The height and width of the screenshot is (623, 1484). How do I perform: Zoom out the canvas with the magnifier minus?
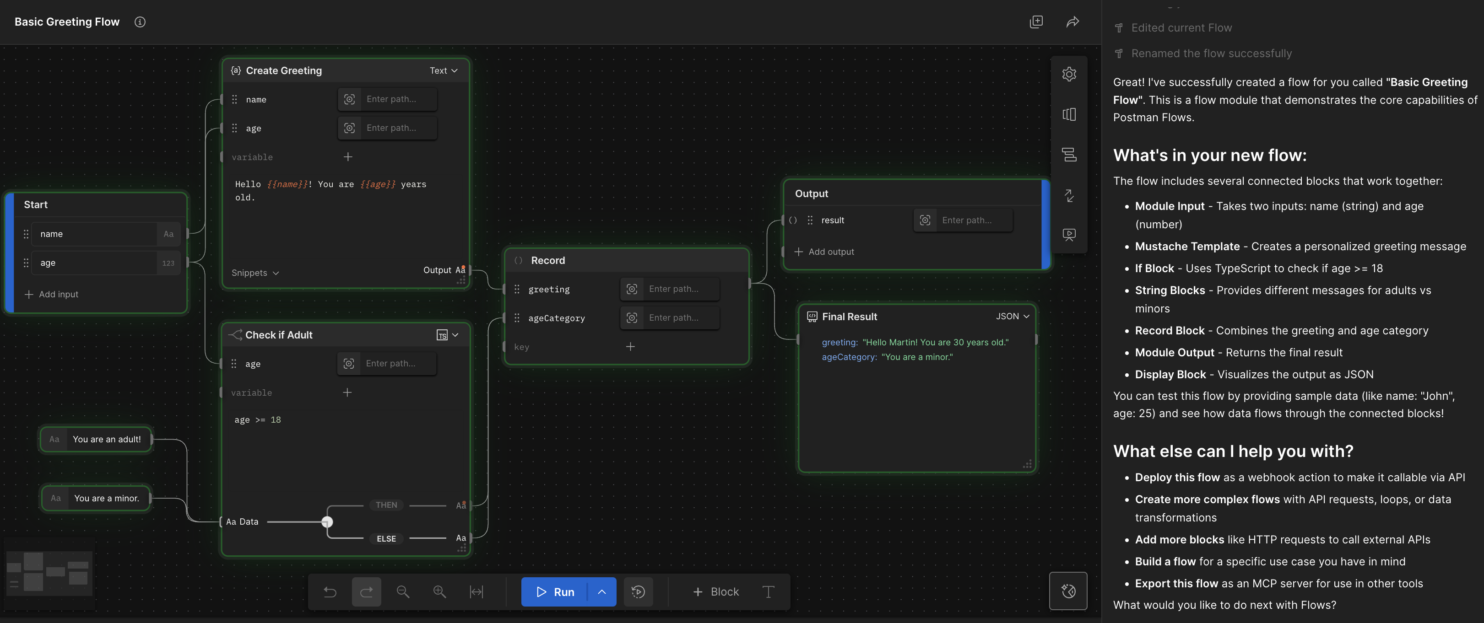[x=403, y=592]
